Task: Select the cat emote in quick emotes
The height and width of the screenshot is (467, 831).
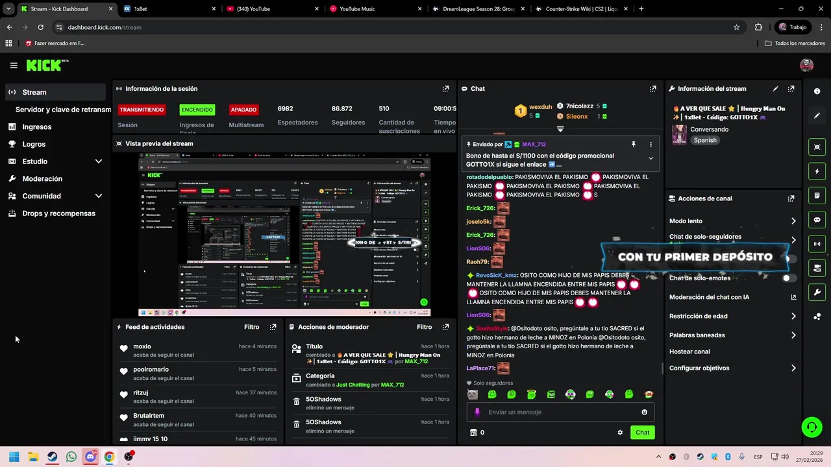Action: point(473,394)
